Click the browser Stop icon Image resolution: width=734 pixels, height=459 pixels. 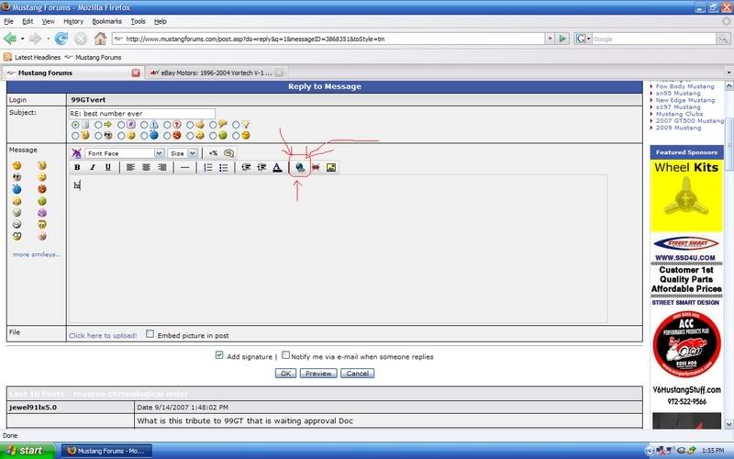pos(81,39)
